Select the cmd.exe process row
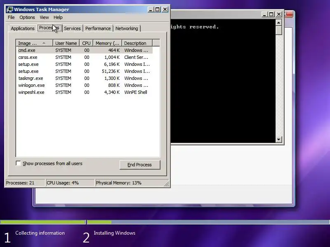 (x=85, y=50)
